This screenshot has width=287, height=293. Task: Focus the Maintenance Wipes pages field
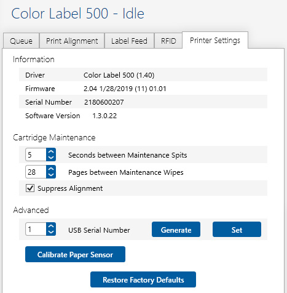tap(36, 172)
